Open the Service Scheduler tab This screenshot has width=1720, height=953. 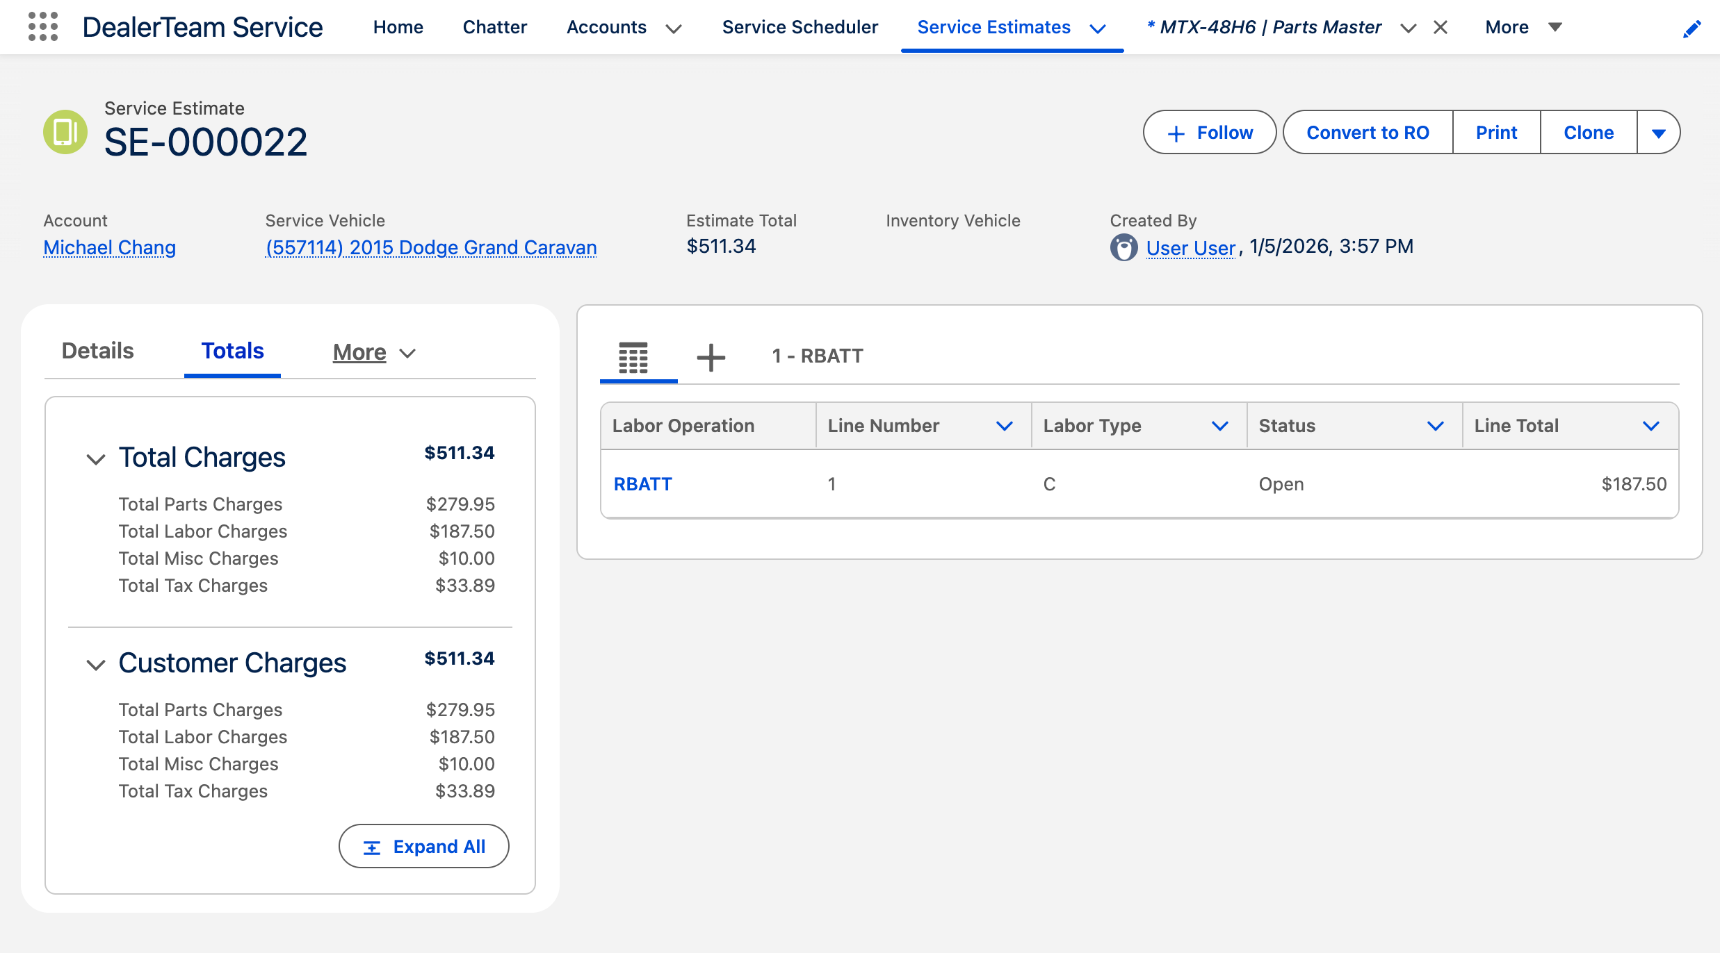800,27
